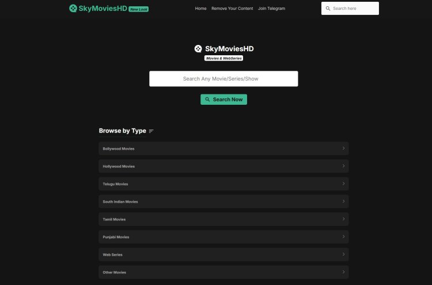
Task: Open the Home menu item
Action: [x=200, y=9]
